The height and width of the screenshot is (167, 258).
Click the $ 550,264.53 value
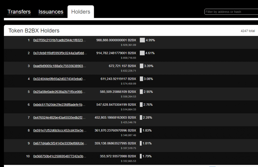click(128, 97)
